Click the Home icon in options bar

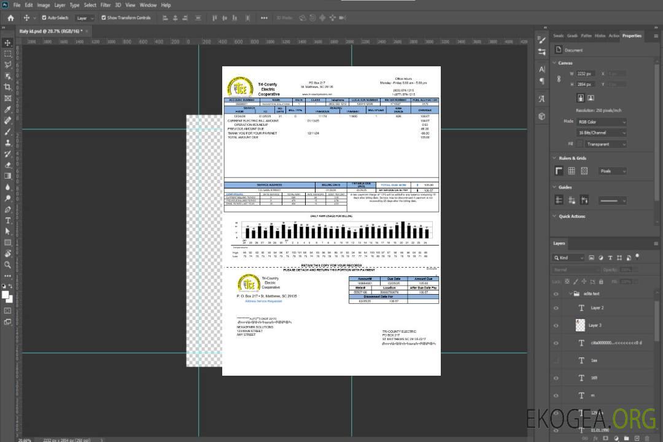(x=10, y=18)
